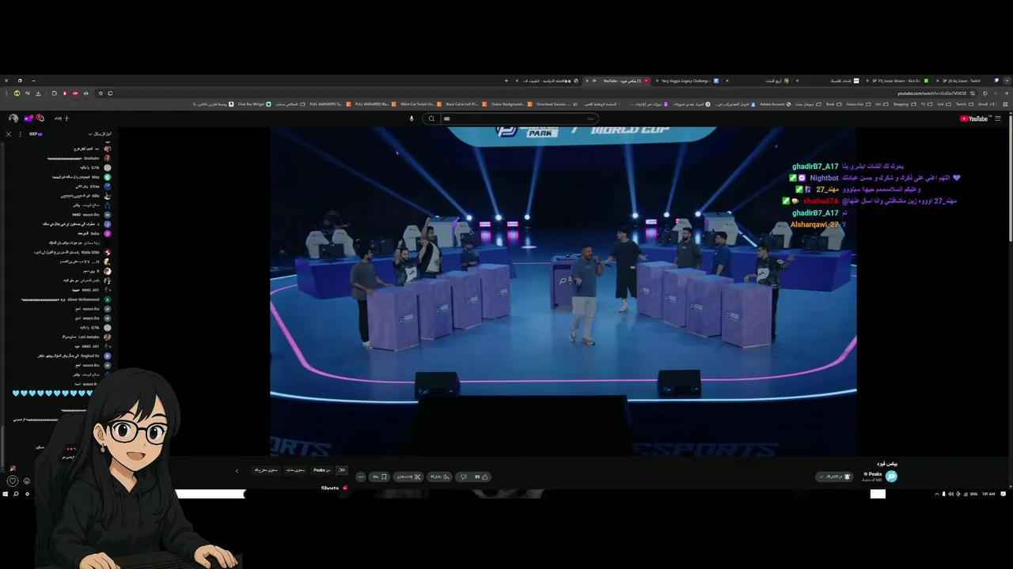Open the taskbar clock 1:41 AM
The height and width of the screenshot is (569, 1013).
click(988, 494)
